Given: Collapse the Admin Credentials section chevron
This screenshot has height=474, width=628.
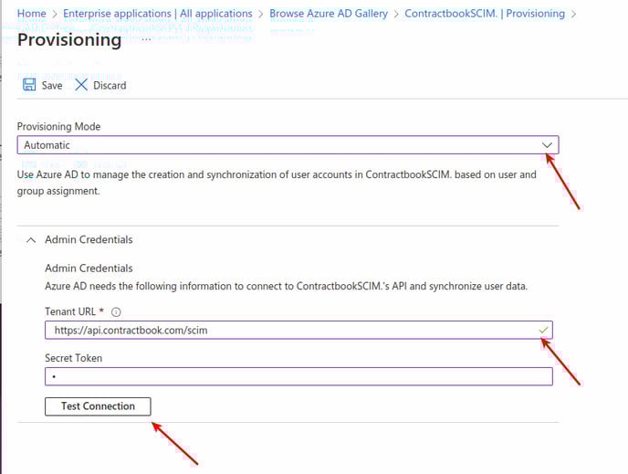Looking at the screenshot, I should point(30,240).
